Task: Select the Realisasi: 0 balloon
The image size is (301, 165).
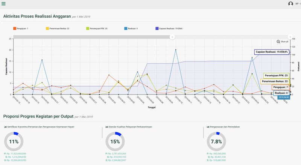Action: click(281, 93)
